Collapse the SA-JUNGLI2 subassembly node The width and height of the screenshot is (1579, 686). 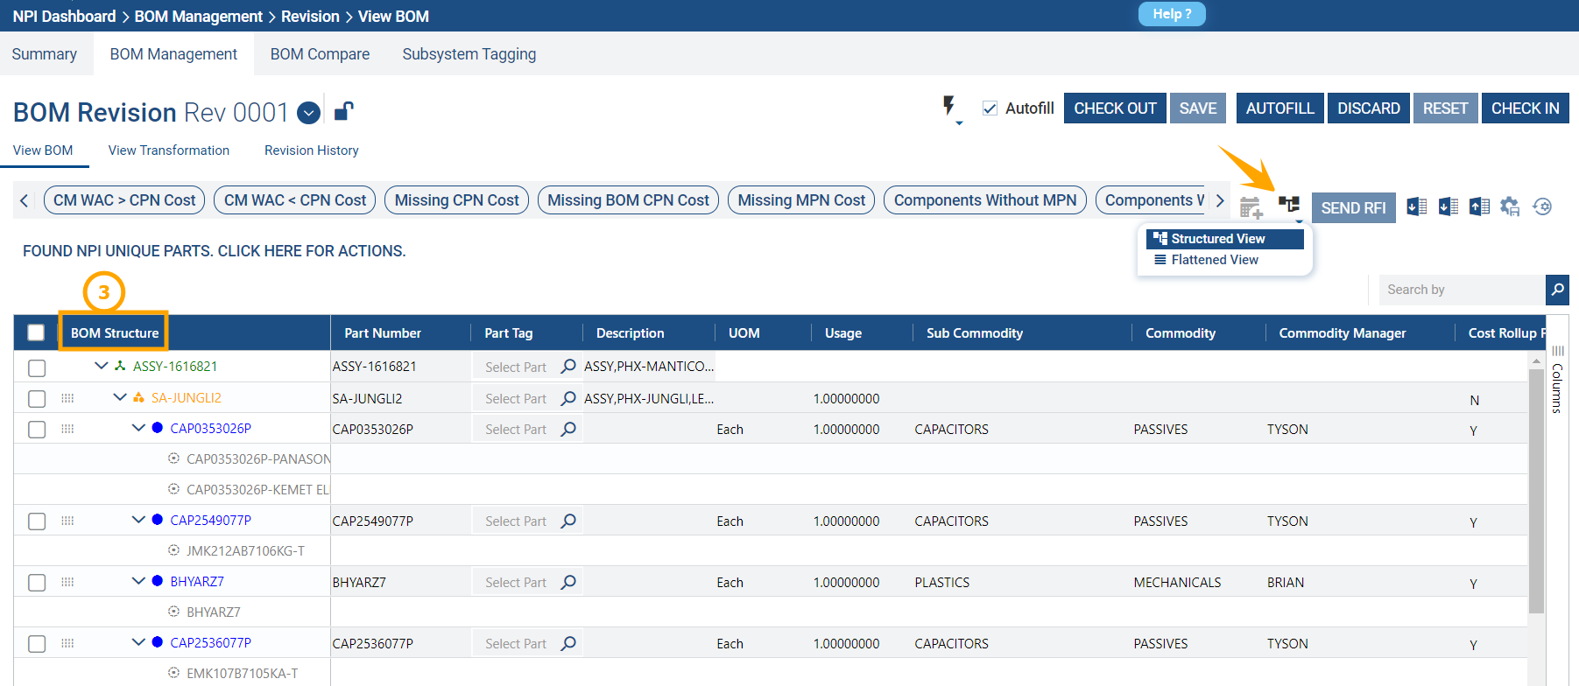(120, 397)
